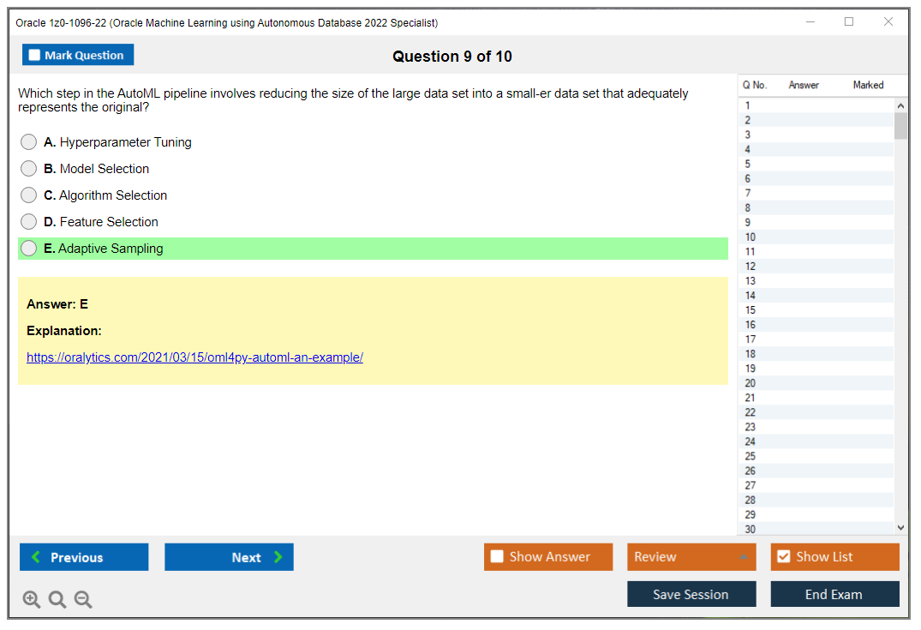Click the question list scroll down arrow
The height and width of the screenshot is (630, 921).
pos(900,527)
